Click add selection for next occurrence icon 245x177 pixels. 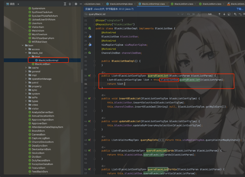pyautogui.click(x=235, y=14)
